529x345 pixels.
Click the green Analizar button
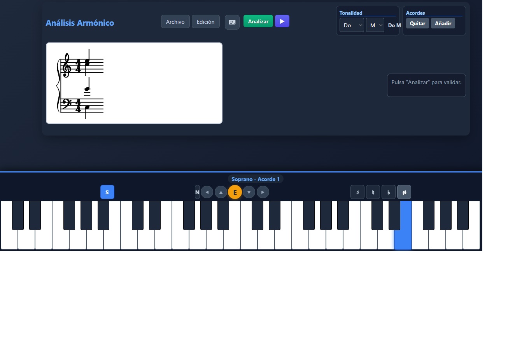[258, 21]
